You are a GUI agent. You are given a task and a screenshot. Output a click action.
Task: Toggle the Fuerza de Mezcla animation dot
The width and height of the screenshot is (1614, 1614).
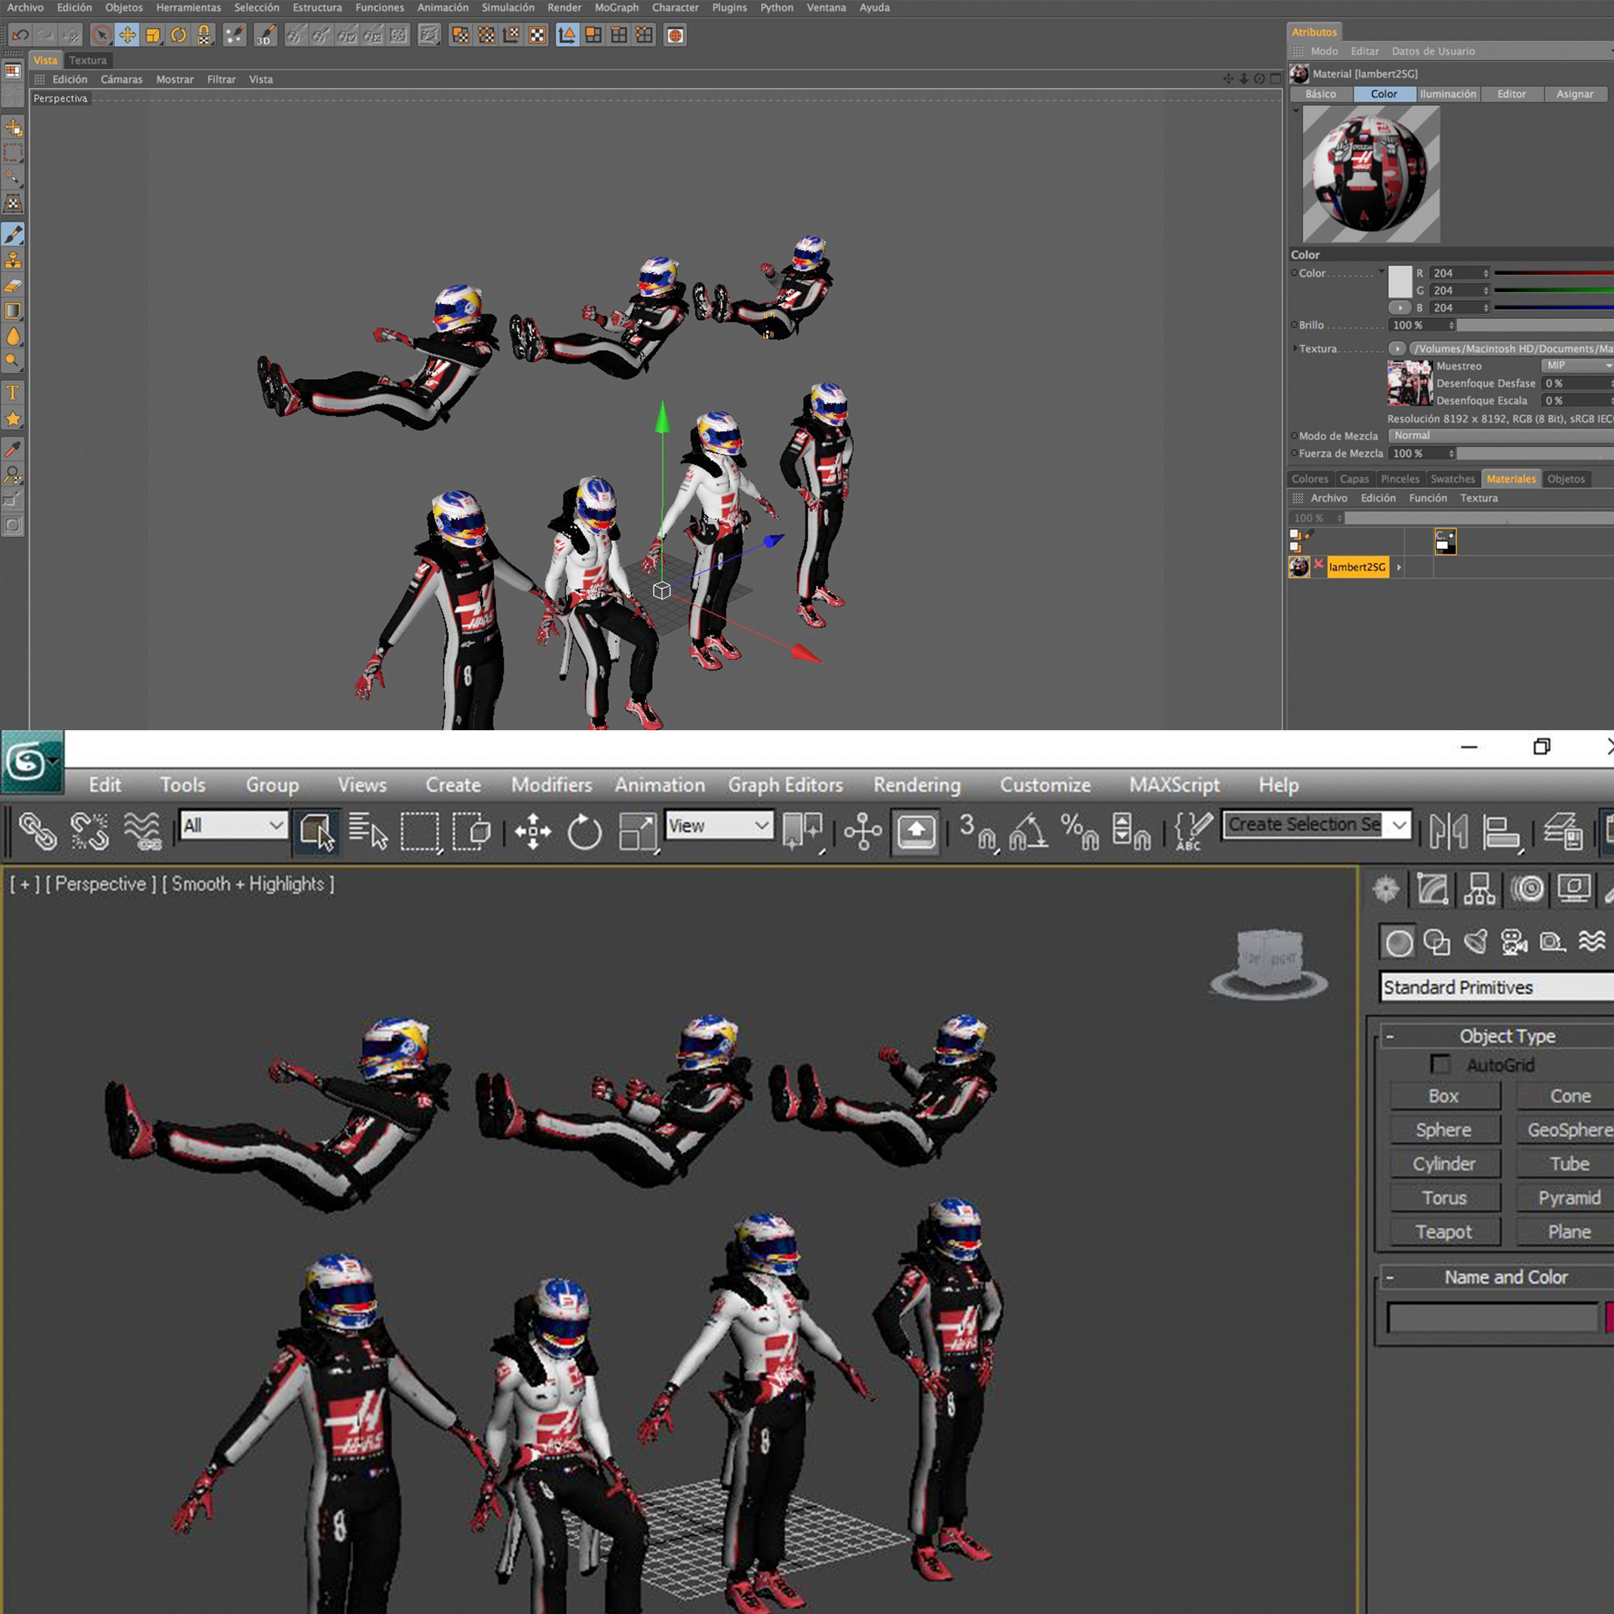click(1294, 454)
